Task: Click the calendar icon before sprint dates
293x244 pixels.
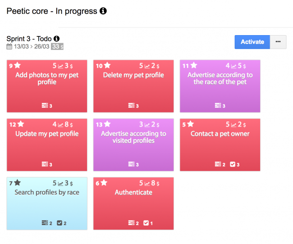Action: 9,46
